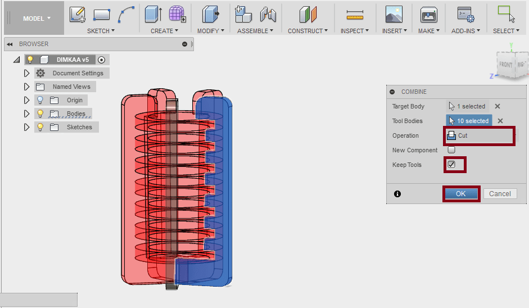The width and height of the screenshot is (529, 308).
Task: Click Tool Bodies 10 selected button
Action: pyautogui.click(x=469, y=121)
